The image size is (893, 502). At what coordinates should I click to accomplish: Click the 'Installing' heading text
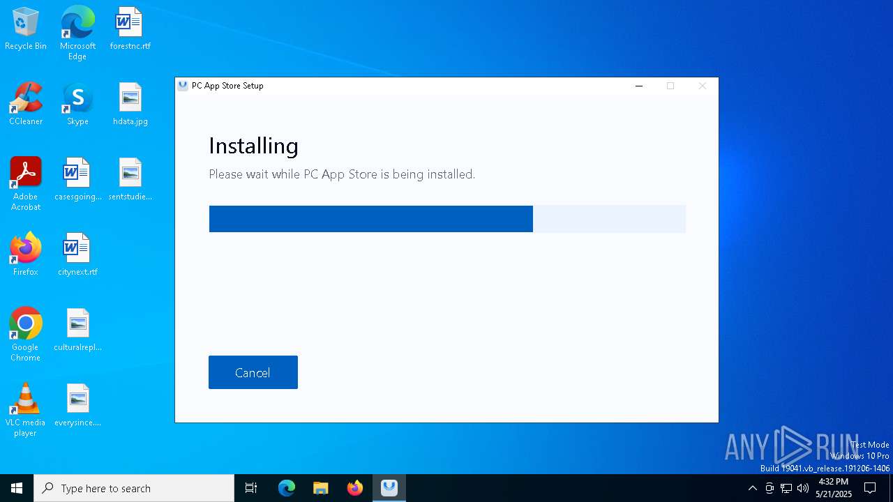tap(254, 146)
